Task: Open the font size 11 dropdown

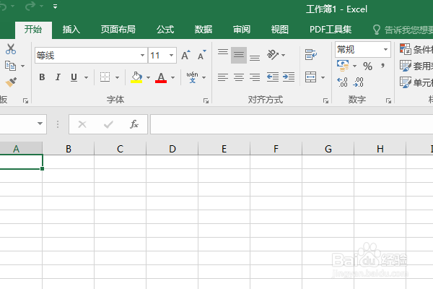Action: pyautogui.click(x=172, y=56)
